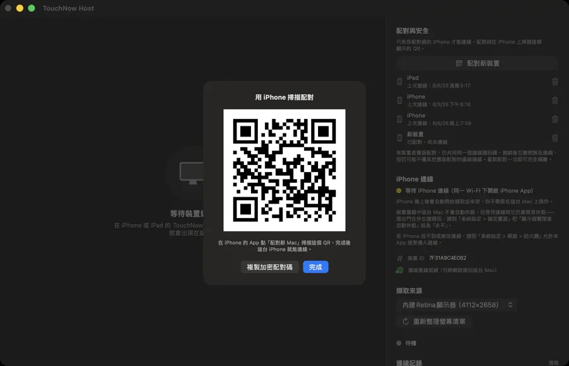Click the gray 待機 status dot

399,343
